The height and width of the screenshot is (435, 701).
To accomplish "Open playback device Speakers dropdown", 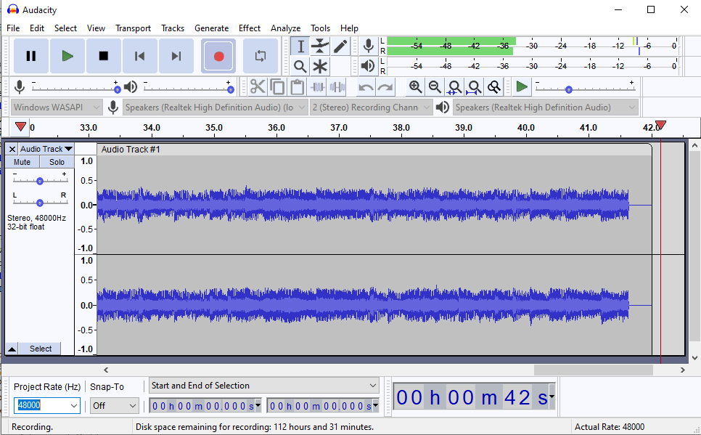I will 546,107.
